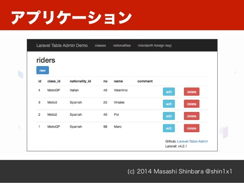The image size is (244, 183).
Task: Click the Spanish cell in Vinales's row
Action: (x=76, y=102)
